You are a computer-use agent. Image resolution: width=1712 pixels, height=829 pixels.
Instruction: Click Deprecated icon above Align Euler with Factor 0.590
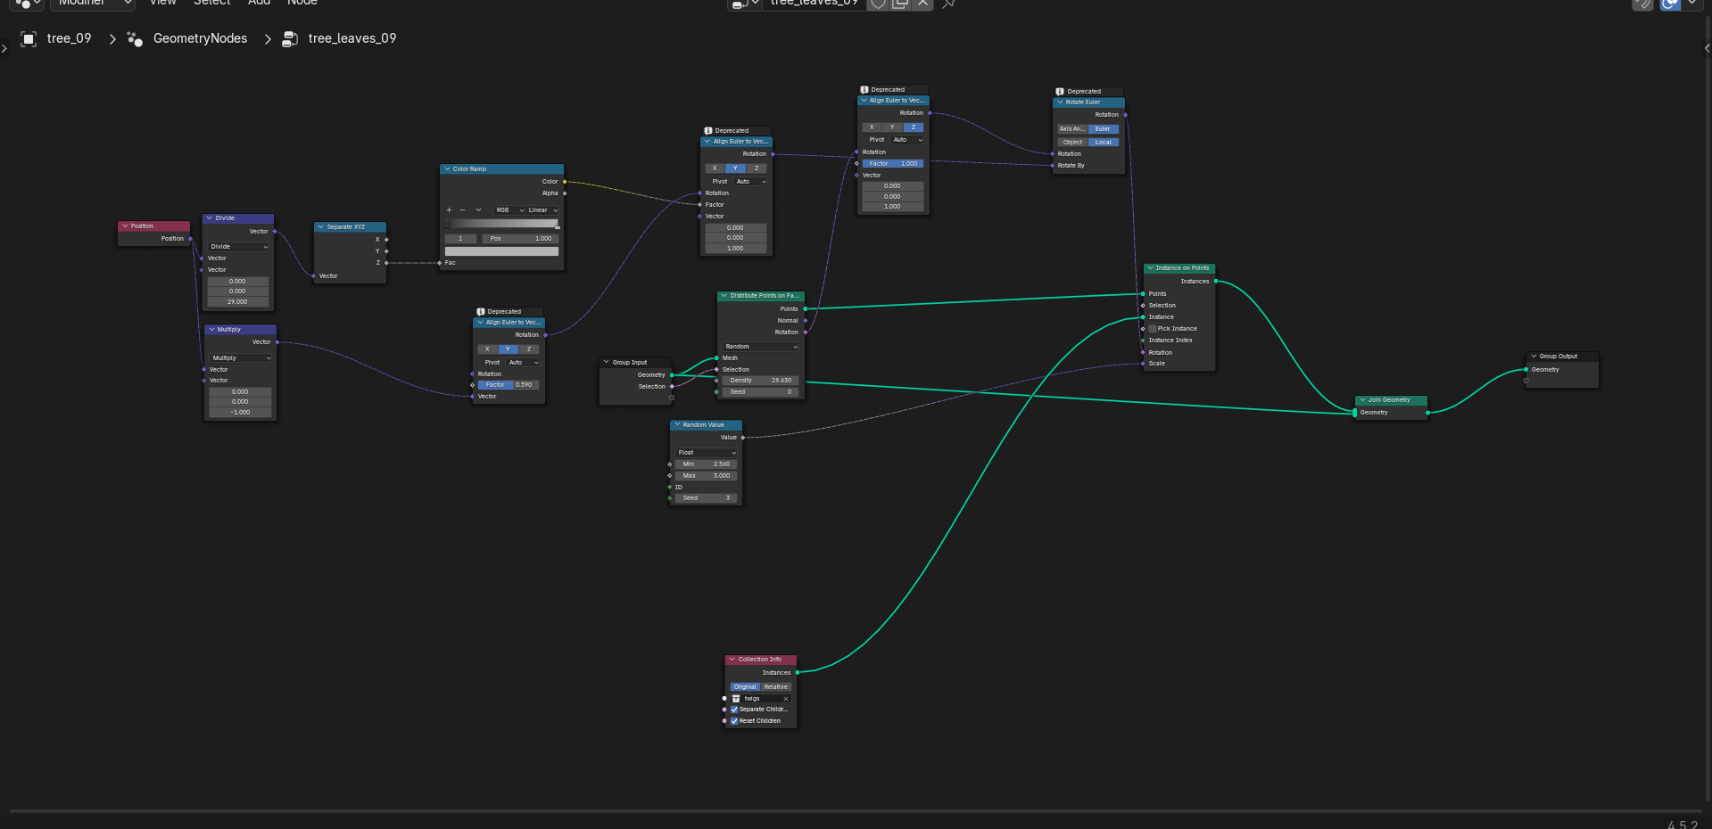coord(480,312)
